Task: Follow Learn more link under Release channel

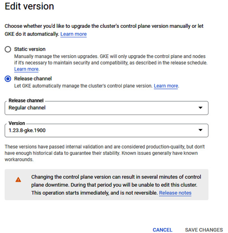Action: coord(166,86)
